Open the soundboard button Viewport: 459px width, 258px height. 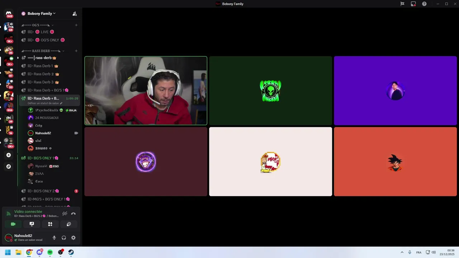(69, 224)
